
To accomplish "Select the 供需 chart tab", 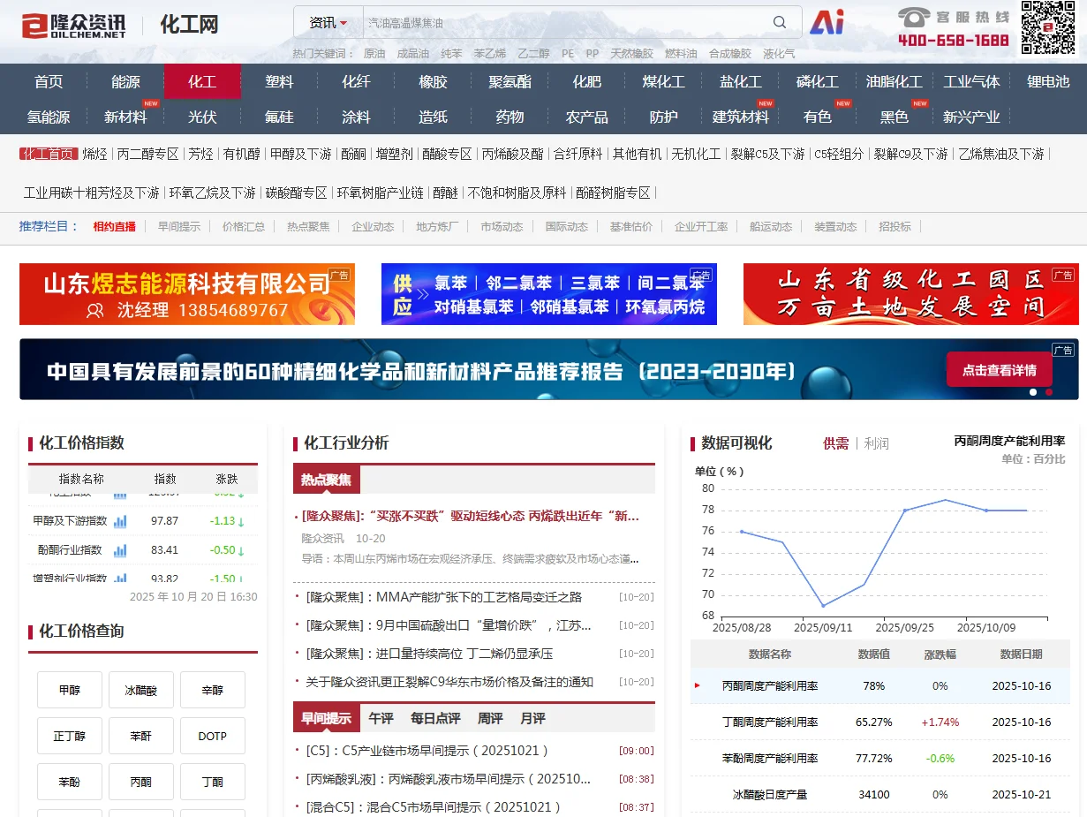I will click(835, 443).
